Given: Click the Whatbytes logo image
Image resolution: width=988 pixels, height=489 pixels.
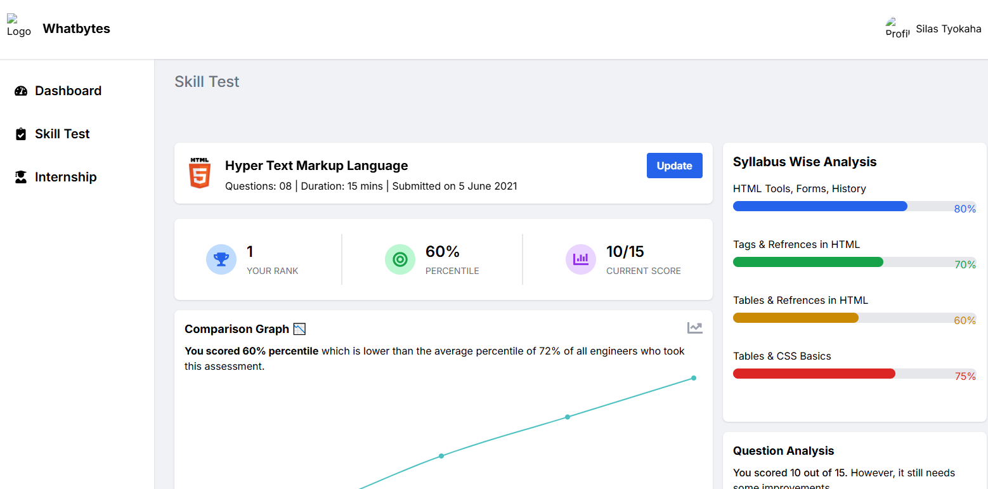Looking at the screenshot, I should pyautogui.click(x=18, y=26).
